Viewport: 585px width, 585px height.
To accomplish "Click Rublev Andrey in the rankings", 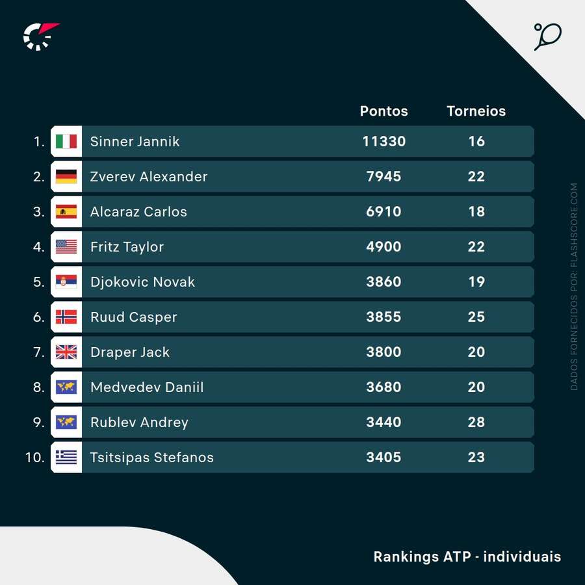I will (x=139, y=422).
